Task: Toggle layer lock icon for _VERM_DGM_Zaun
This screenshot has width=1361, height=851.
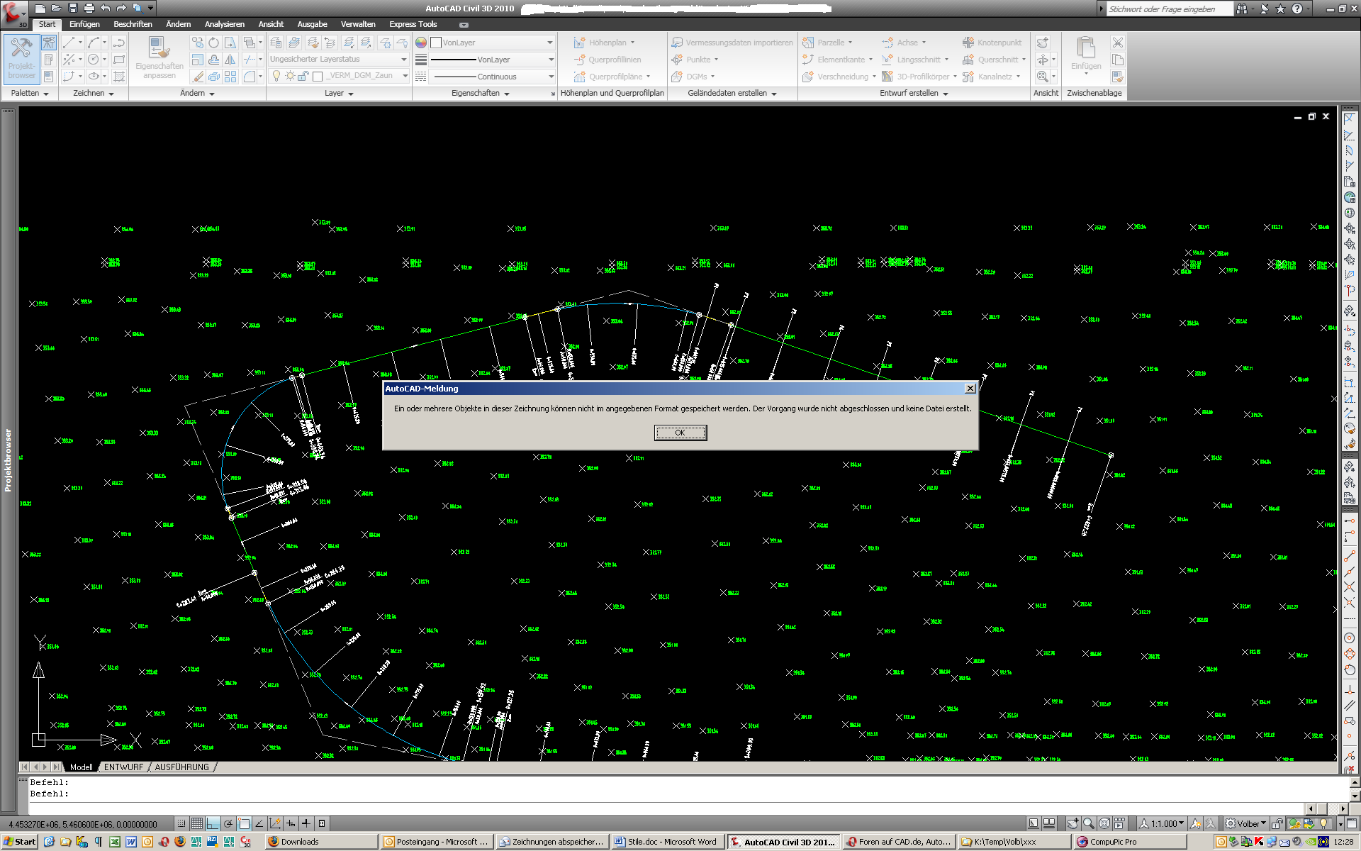Action: coord(303,76)
